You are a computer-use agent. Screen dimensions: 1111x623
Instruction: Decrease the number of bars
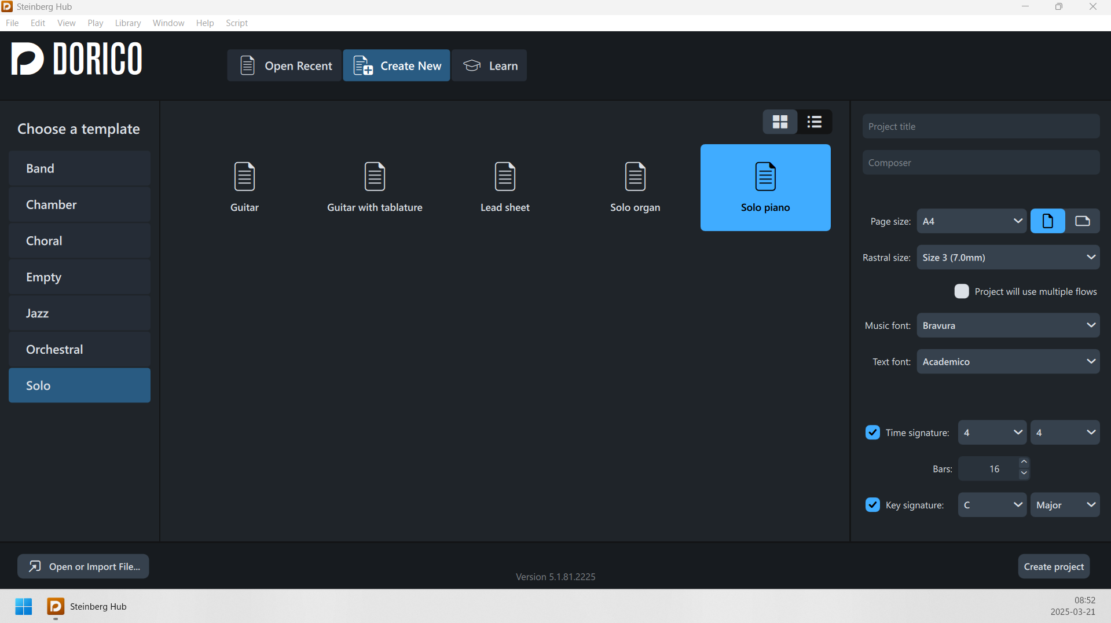point(1024,474)
